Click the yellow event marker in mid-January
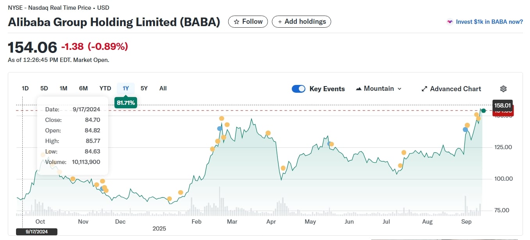 (180, 192)
